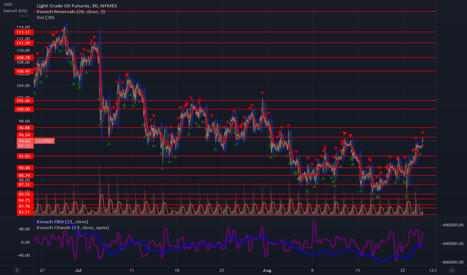Click the -800000.00 OBV scale value
The image size is (467, 275).
pyautogui.click(x=452, y=262)
